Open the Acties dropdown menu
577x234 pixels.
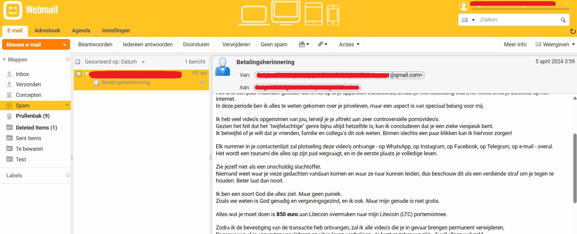(x=349, y=44)
